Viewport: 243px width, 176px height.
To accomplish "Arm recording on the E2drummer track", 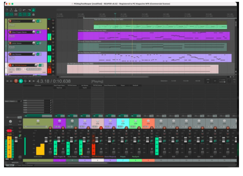I will [10, 21].
